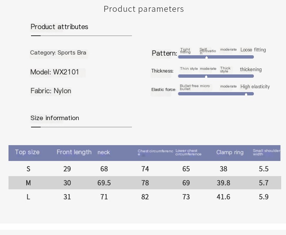The image size is (286, 235).
Task: Click the Pattern slider bar
Action: (216, 57)
